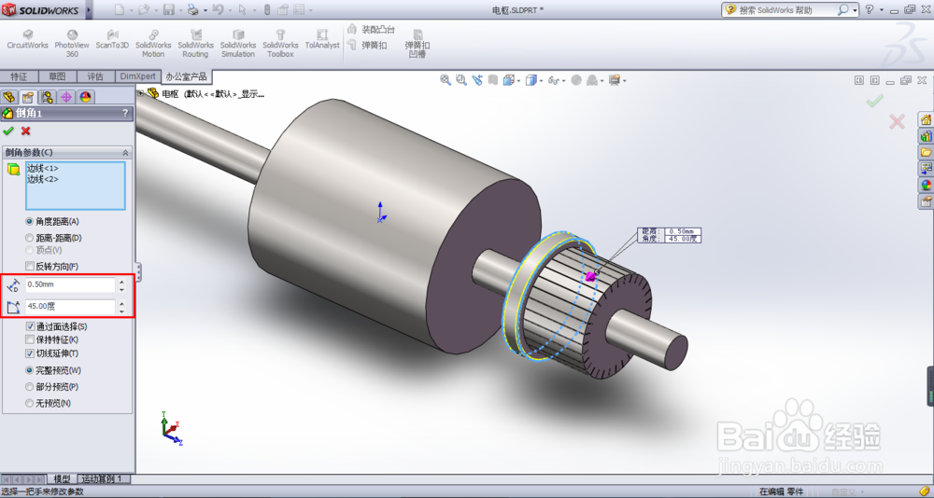Select the 完整预览 radio button
Screen dimensions: 934x498
coord(29,370)
